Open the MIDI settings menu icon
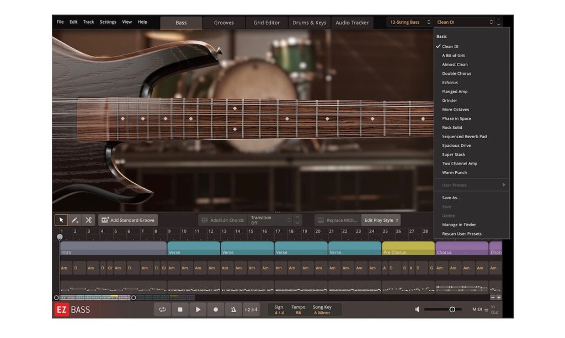 [x=487, y=309]
